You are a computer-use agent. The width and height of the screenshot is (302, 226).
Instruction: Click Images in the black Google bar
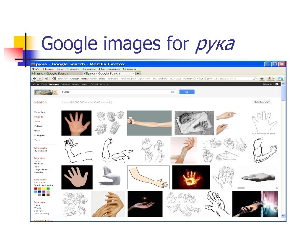54,85
